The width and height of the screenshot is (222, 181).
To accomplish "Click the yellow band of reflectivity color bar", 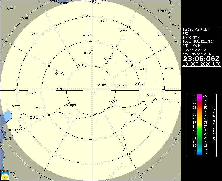I will (199, 123).
